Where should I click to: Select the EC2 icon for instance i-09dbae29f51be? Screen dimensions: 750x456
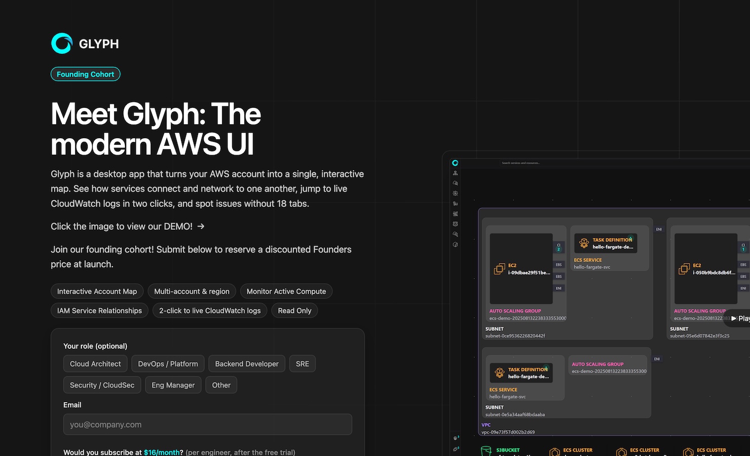pos(499,269)
